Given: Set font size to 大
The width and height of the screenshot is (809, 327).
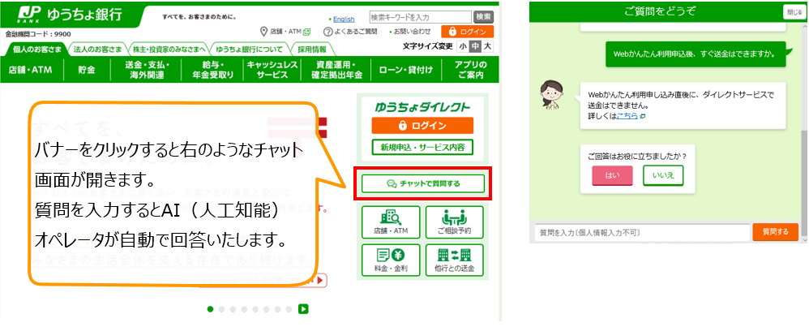Looking at the screenshot, I should (487, 46).
